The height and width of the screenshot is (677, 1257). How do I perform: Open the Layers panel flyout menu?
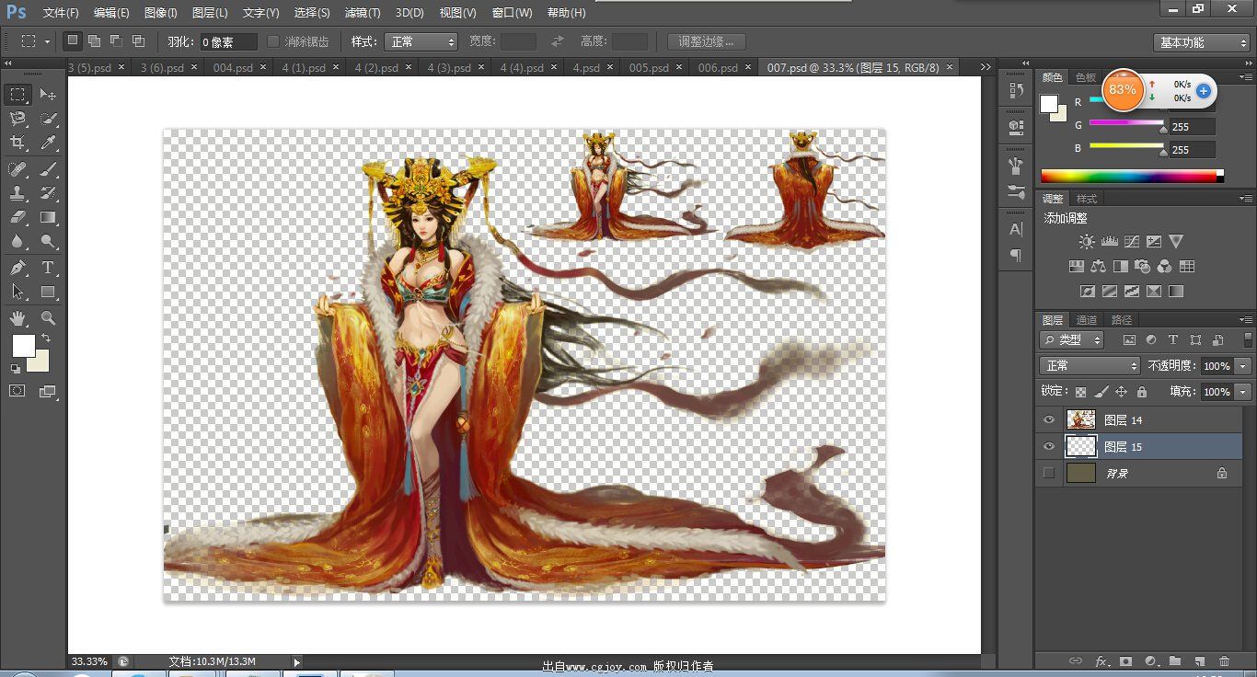pos(1245,320)
